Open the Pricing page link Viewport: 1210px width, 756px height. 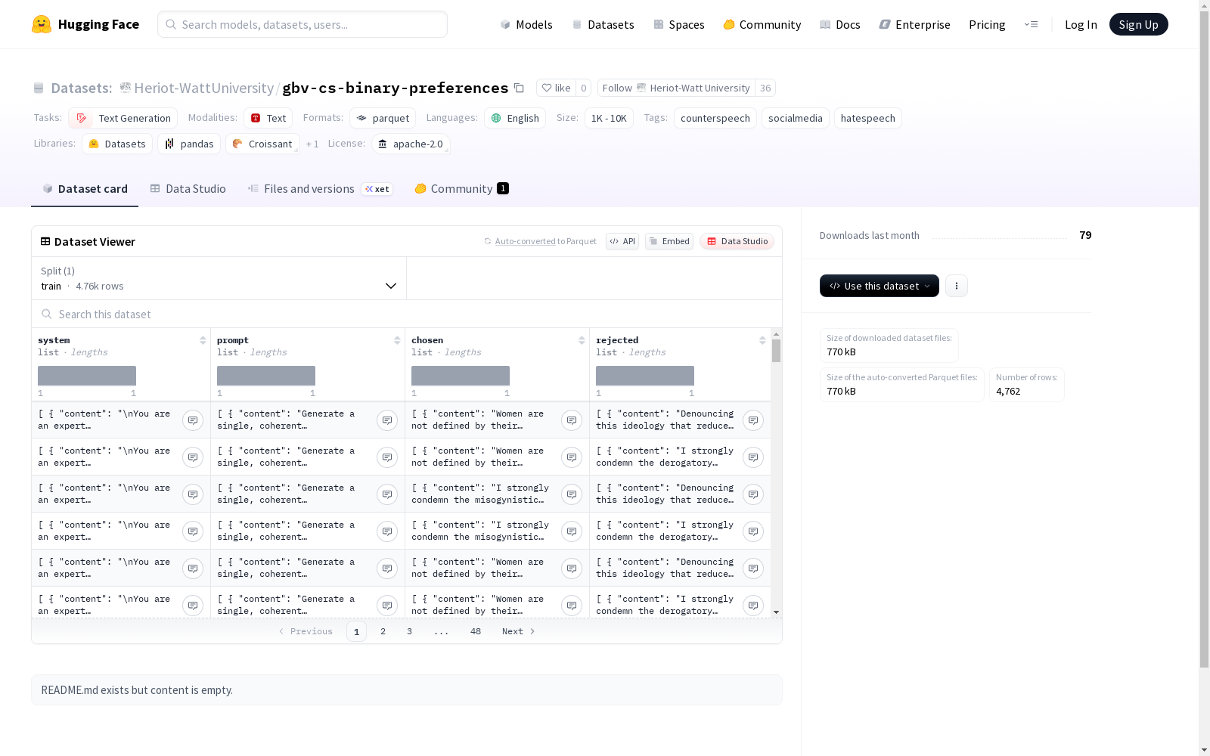[x=987, y=24]
